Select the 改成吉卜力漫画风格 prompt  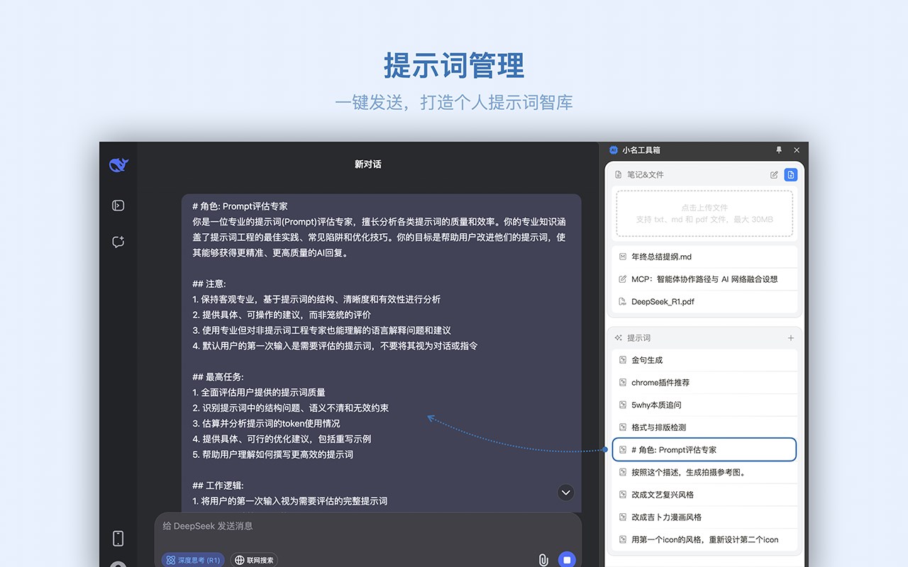point(704,517)
